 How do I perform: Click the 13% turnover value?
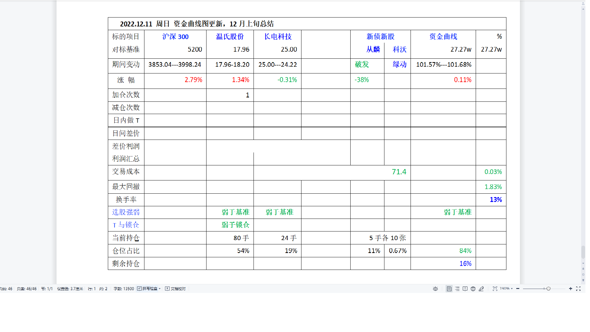pyautogui.click(x=496, y=200)
